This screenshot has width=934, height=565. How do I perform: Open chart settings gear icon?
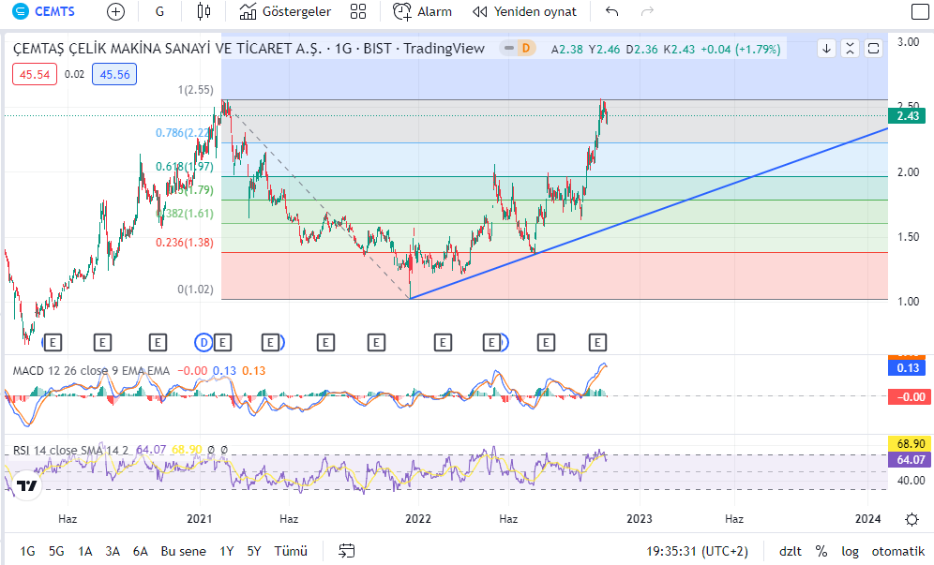coord(911,520)
